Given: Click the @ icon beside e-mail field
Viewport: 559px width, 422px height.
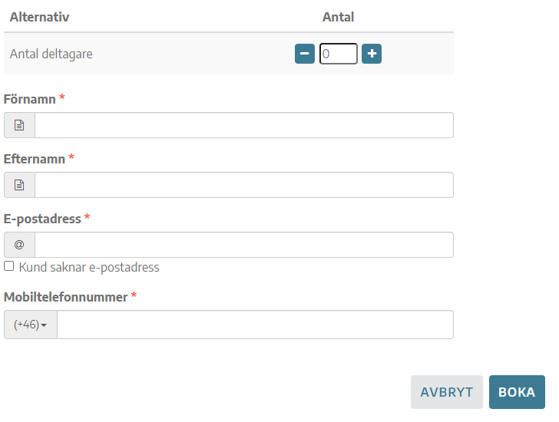Looking at the screenshot, I should coord(19,245).
